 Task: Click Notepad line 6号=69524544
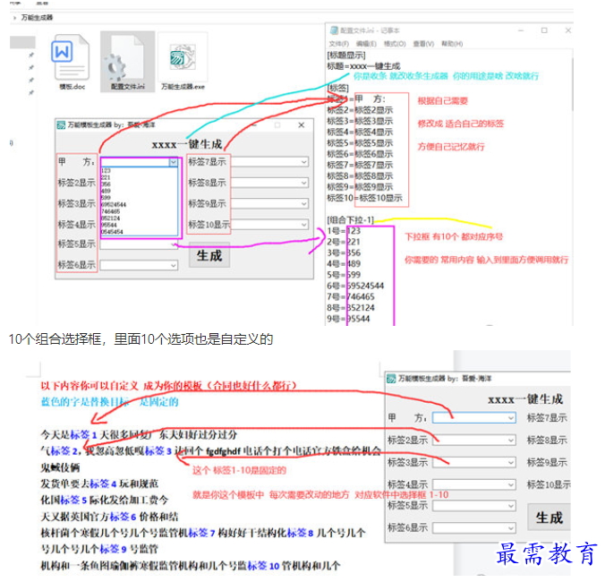pos(355,286)
